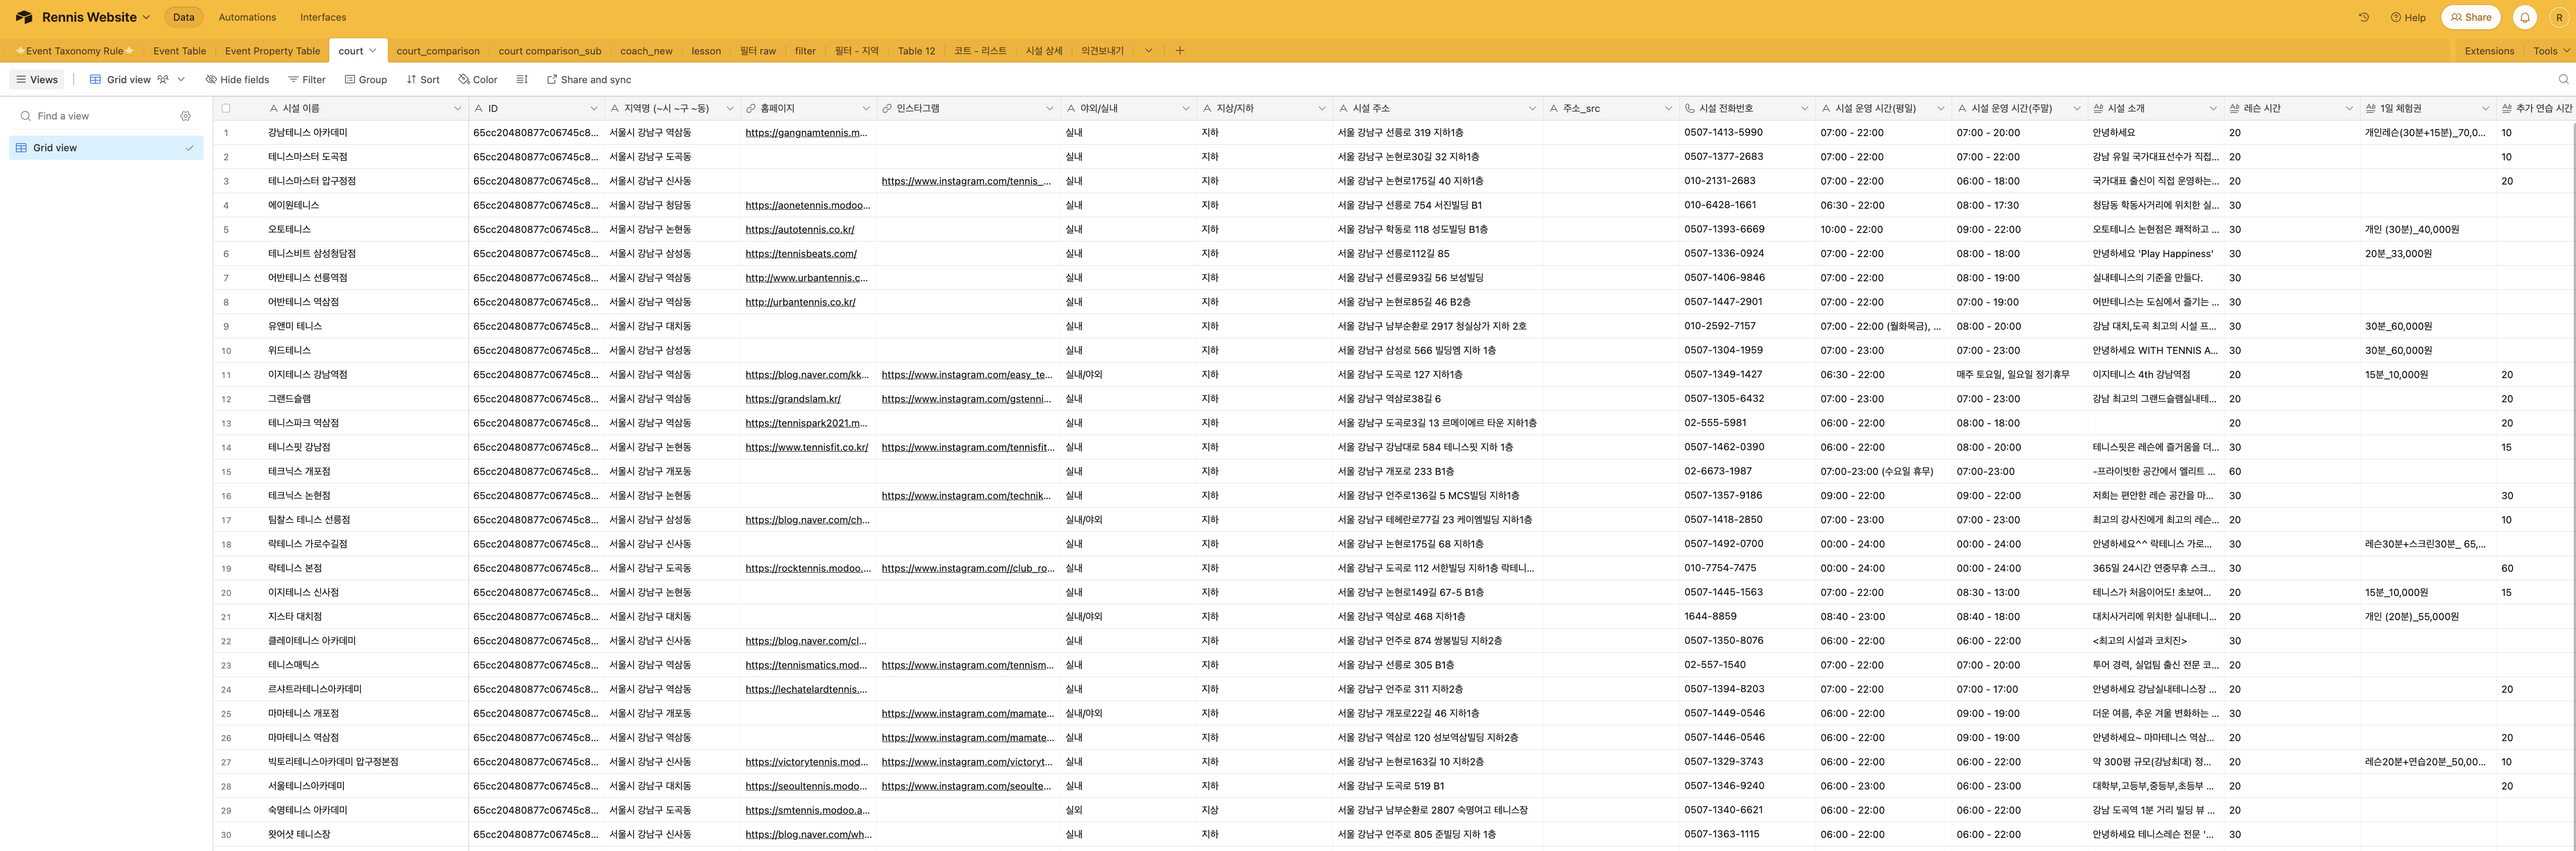Open base history clock icon
The height and width of the screenshot is (851, 2576).
pos(2364,17)
